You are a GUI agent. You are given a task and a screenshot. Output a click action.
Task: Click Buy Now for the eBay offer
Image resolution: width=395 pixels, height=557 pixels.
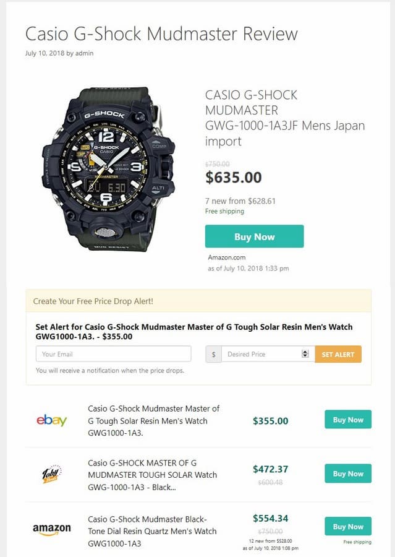[x=348, y=420]
